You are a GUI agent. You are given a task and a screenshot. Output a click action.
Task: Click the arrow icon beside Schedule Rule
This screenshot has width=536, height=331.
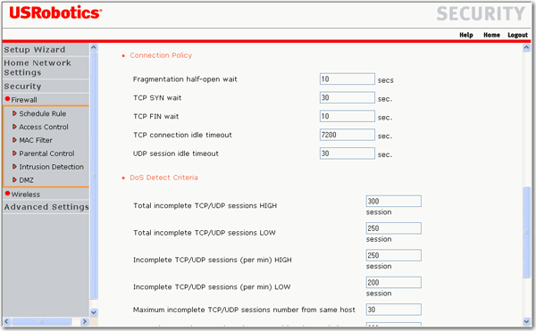(14, 113)
